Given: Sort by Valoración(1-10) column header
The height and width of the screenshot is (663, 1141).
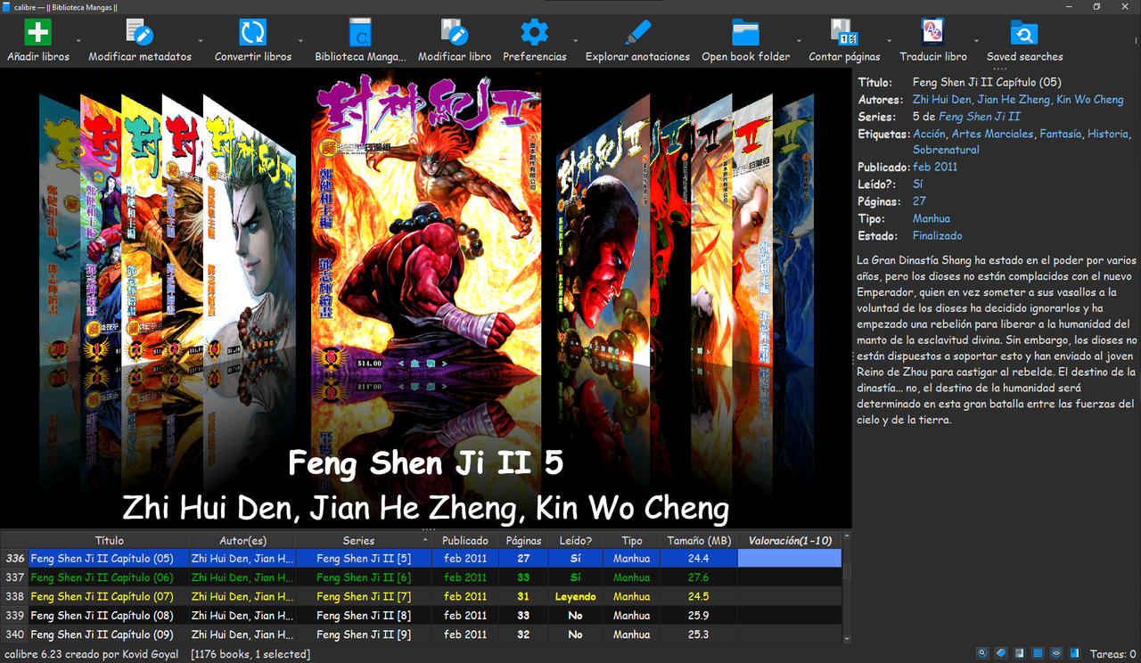Looking at the screenshot, I should pos(790,540).
